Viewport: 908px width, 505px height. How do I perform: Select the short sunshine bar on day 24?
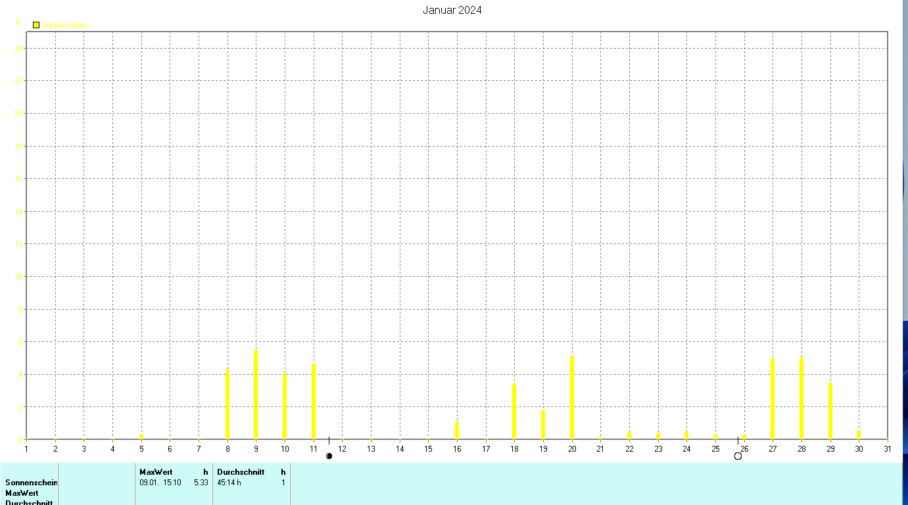tap(686, 435)
